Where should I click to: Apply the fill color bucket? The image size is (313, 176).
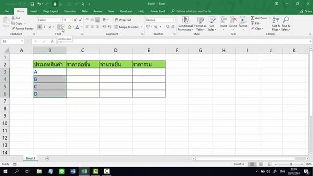69,27
